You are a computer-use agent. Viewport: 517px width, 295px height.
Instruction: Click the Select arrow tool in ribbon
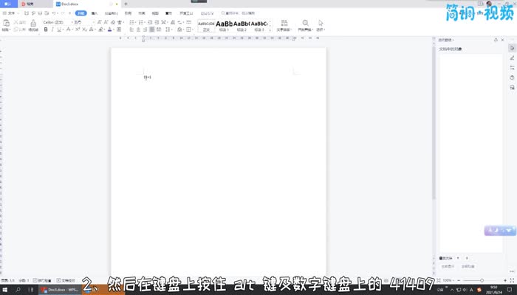click(x=321, y=25)
